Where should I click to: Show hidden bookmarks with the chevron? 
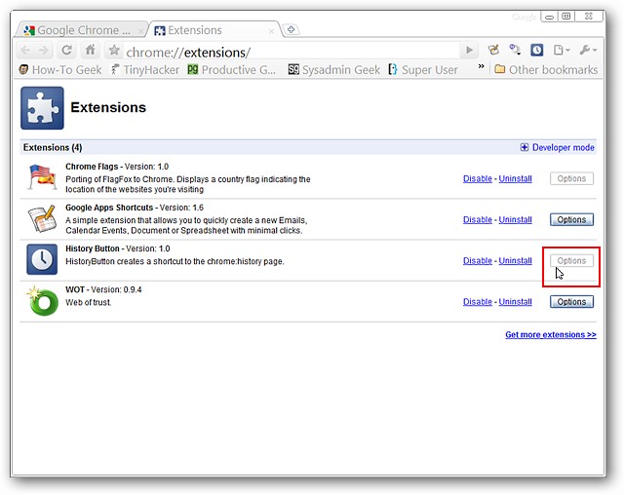[x=481, y=66]
